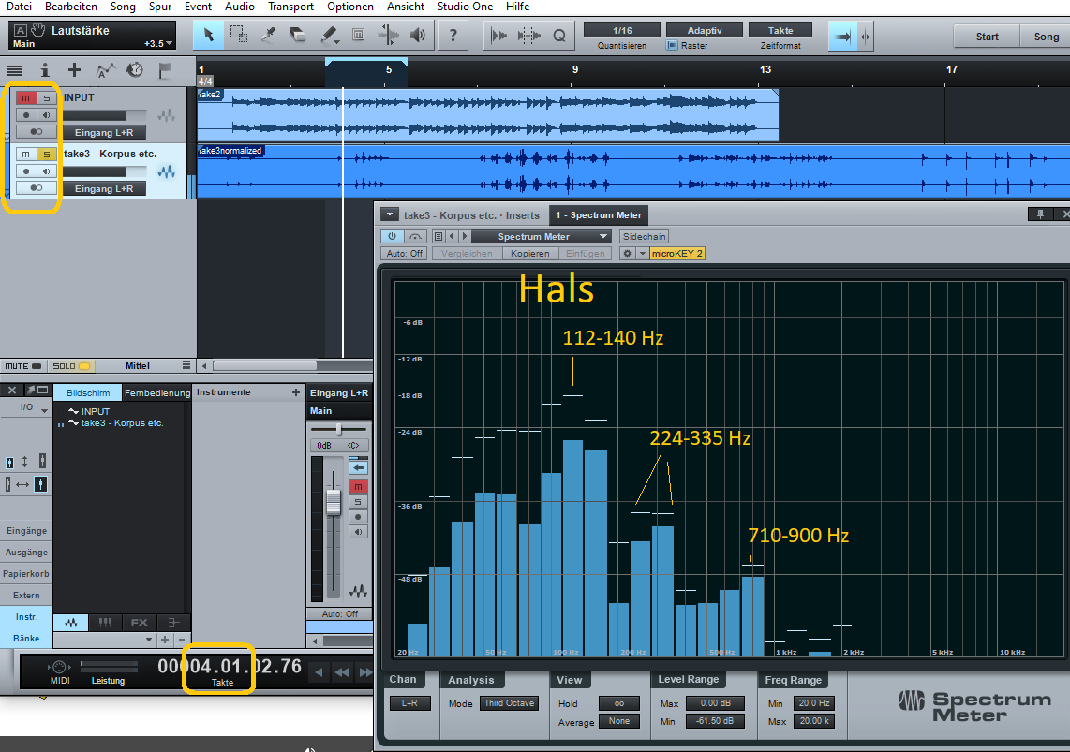This screenshot has width=1070, height=752.
Task: Open the track inspector info icon
Action: click(x=45, y=70)
